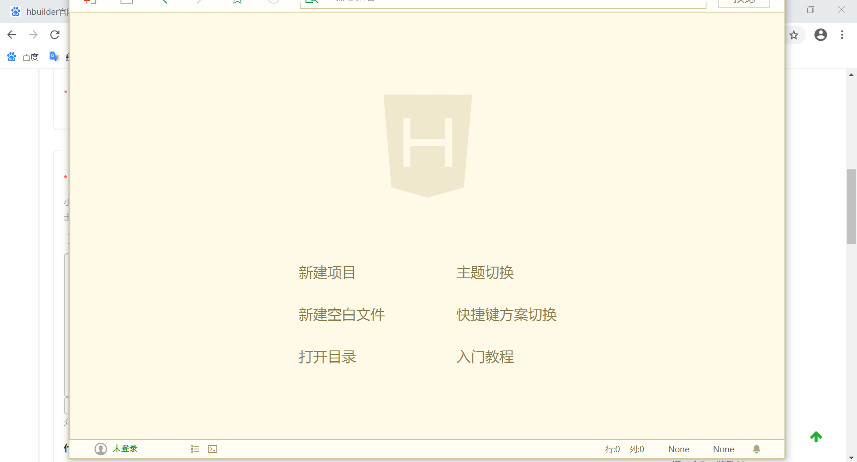This screenshot has width=857, height=462.
Task: Click the notification bell icon
Action: [757, 449]
